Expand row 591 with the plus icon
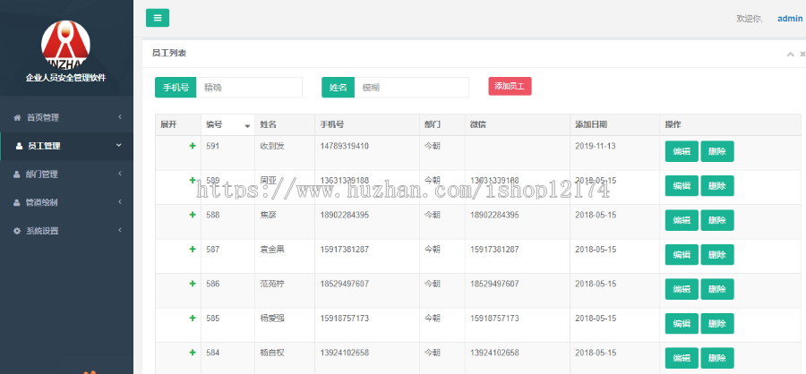 [193, 146]
